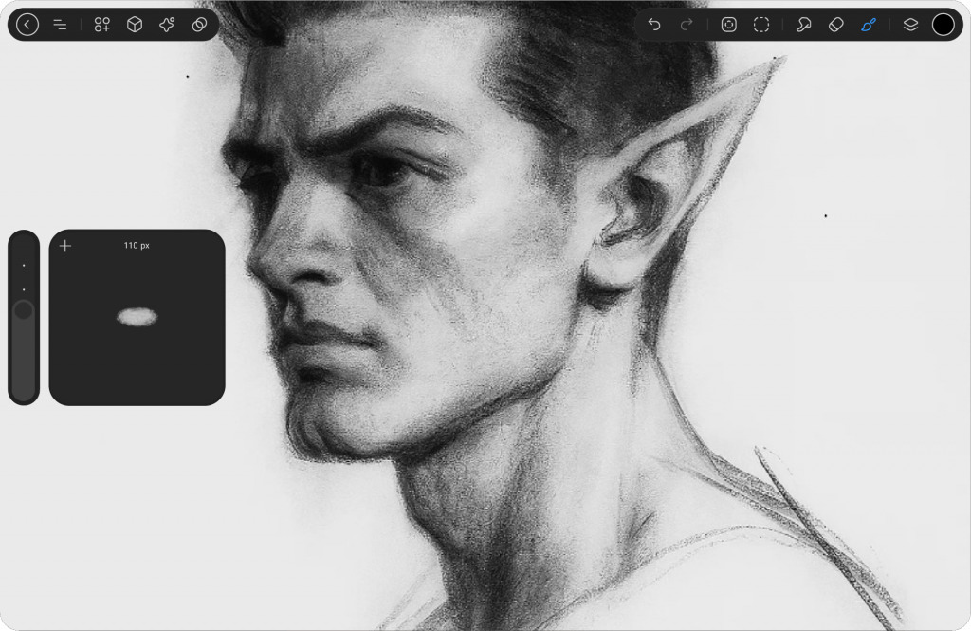971x631 pixels.
Task: Open the three-line menu in top toolbar
Action: tap(60, 25)
